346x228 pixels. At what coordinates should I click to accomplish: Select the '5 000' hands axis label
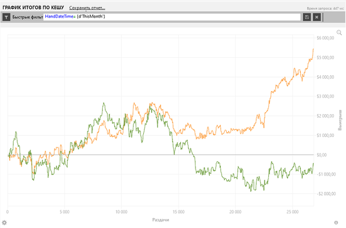pos(64,212)
